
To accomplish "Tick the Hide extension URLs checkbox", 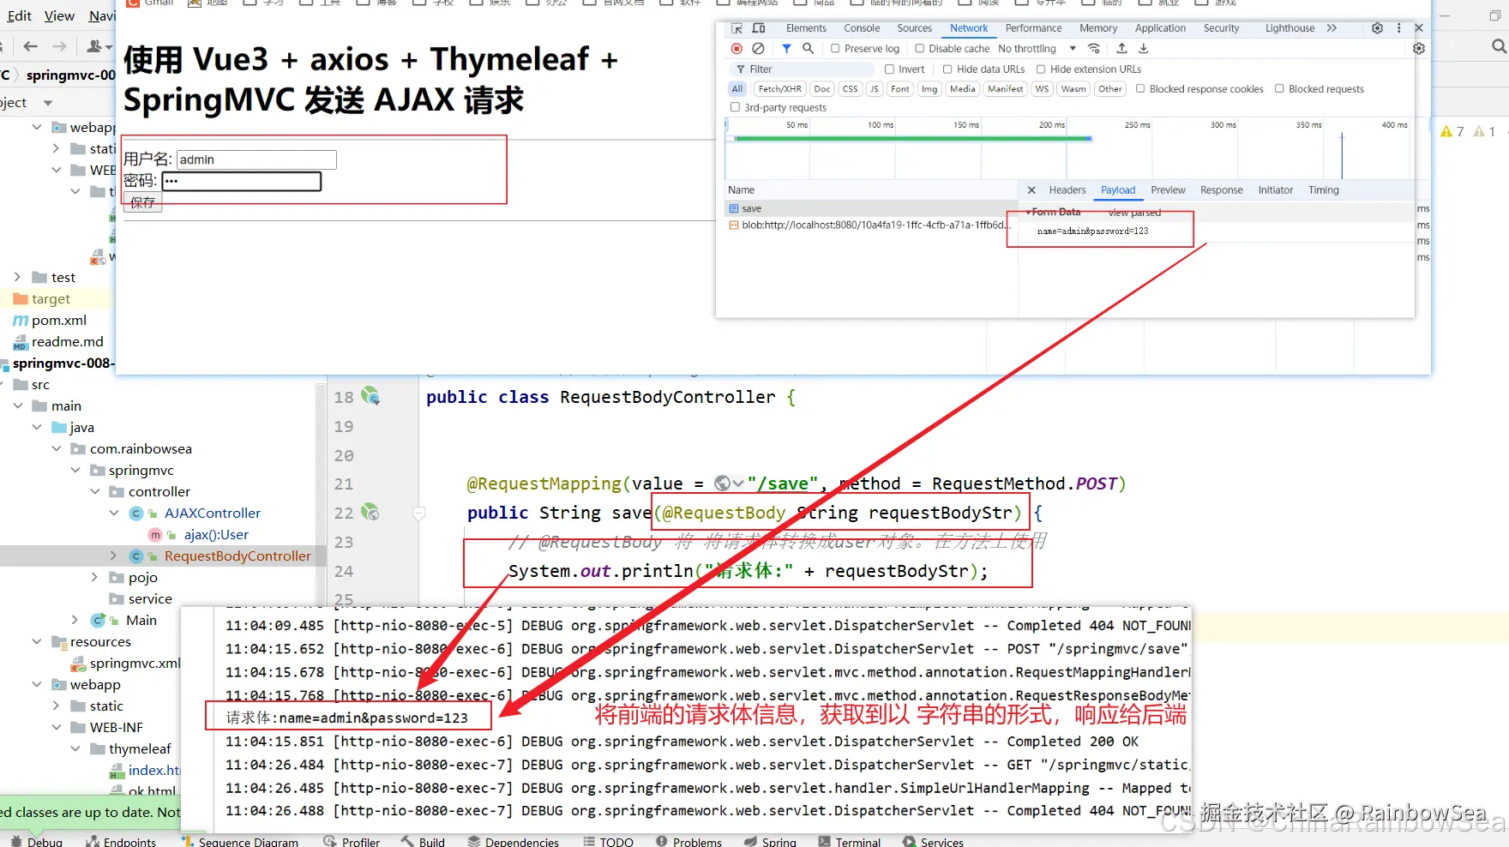I will pos(1041,69).
